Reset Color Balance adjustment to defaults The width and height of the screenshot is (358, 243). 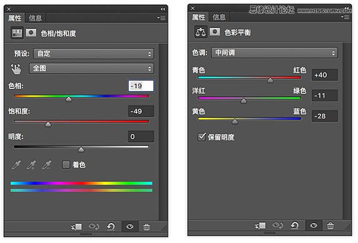point(295,226)
